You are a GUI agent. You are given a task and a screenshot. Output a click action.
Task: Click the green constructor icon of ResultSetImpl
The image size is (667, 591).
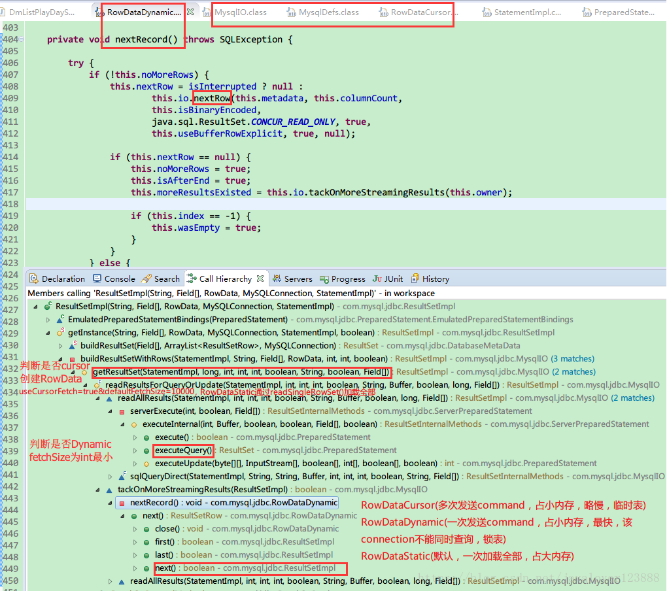click(x=48, y=306)
